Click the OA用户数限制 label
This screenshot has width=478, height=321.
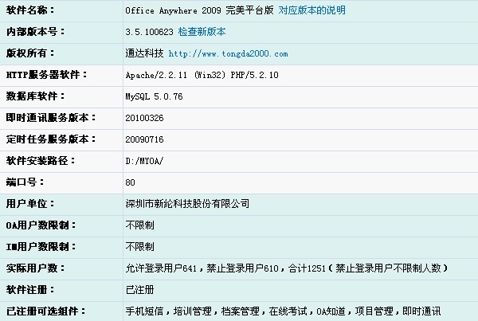click(x=41, y=225)
